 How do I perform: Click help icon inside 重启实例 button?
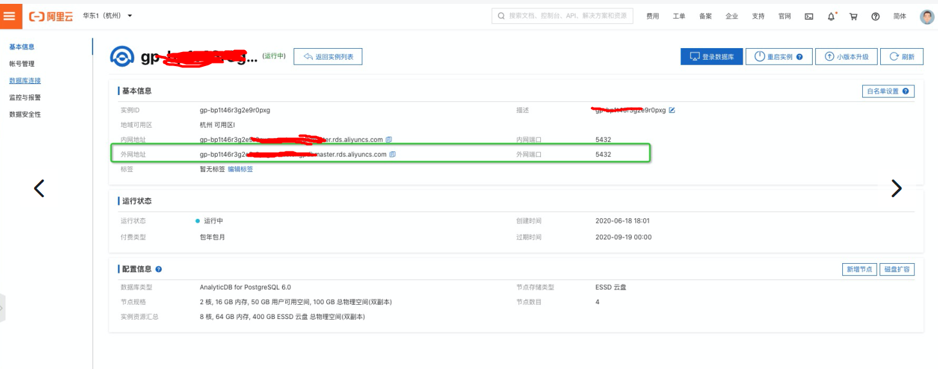pos(799,57)
